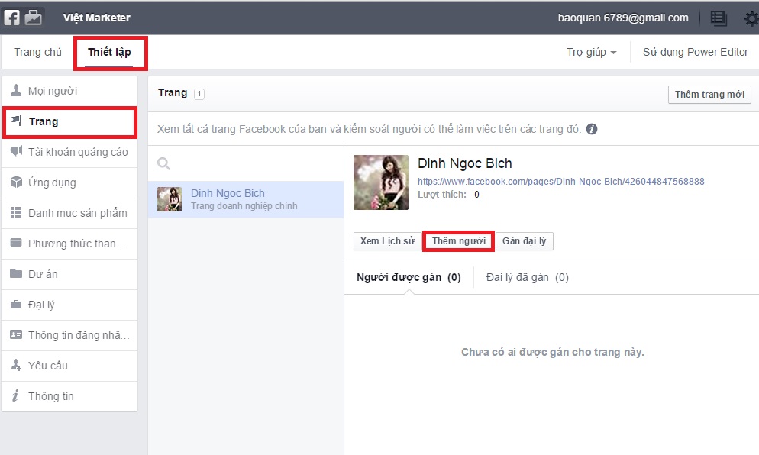This screenshot has width=759, height=455.
Task: Open Mọi người in the sidebar
Action: click(69, 91)
